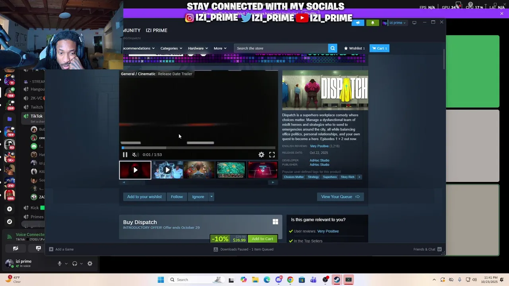Click the store search magnifier button
This screenshot has width=509, height=286.
click(333, 48)
